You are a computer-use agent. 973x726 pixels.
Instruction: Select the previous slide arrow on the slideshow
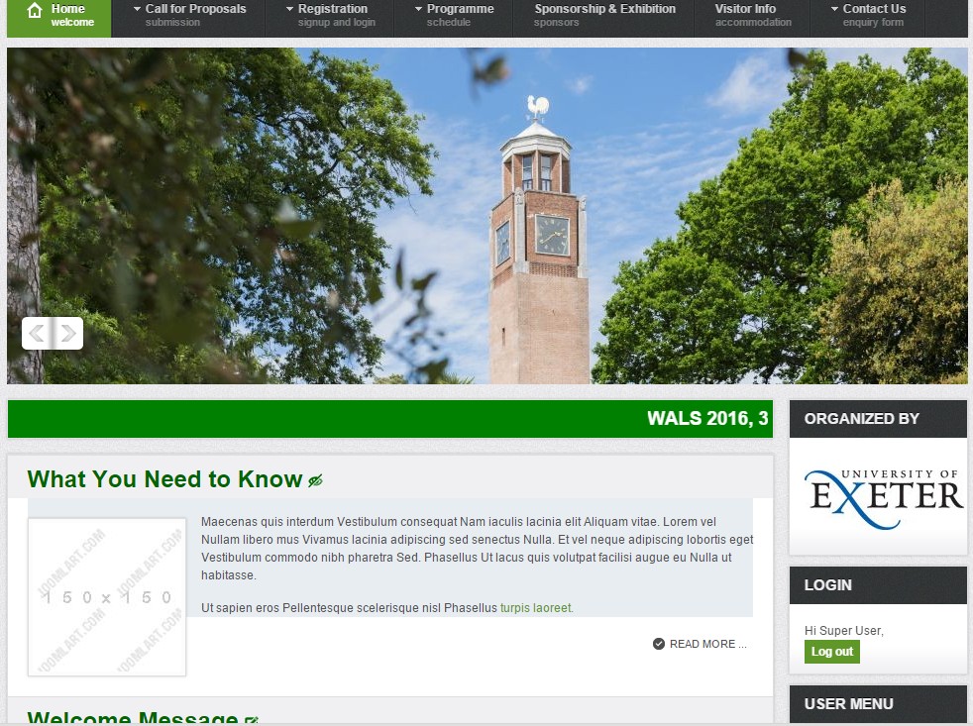[38, 333]
